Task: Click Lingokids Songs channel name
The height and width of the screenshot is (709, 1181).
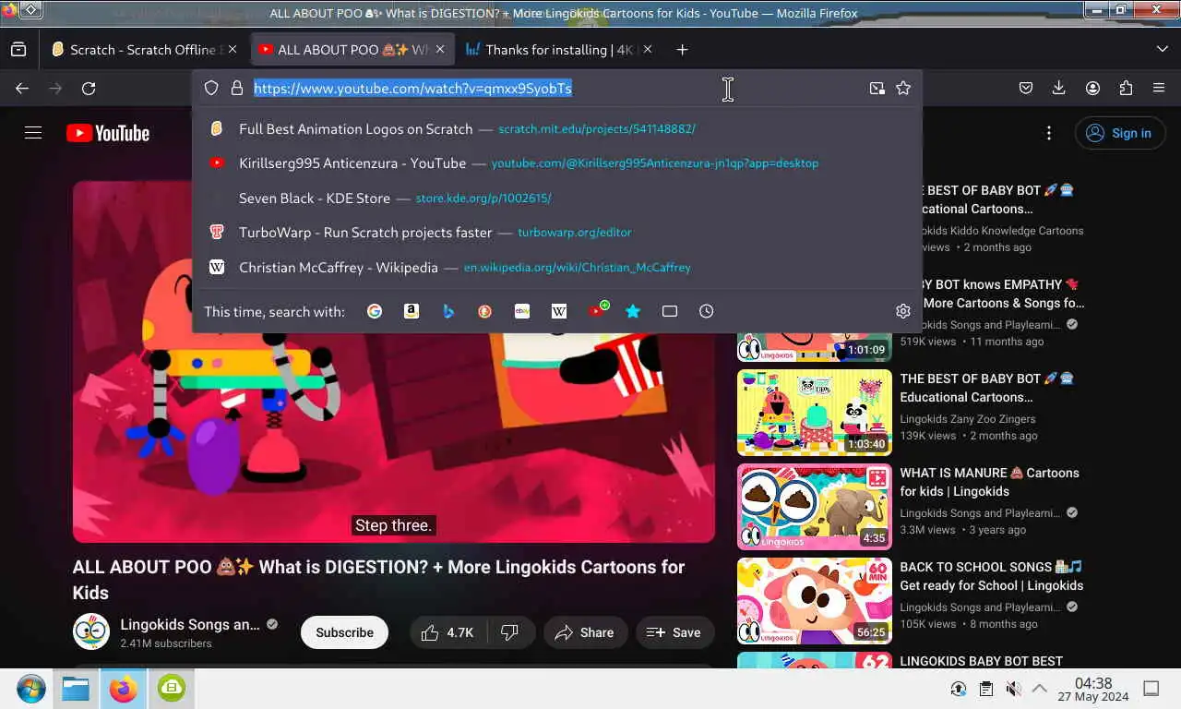Action: tap(190, 624)
